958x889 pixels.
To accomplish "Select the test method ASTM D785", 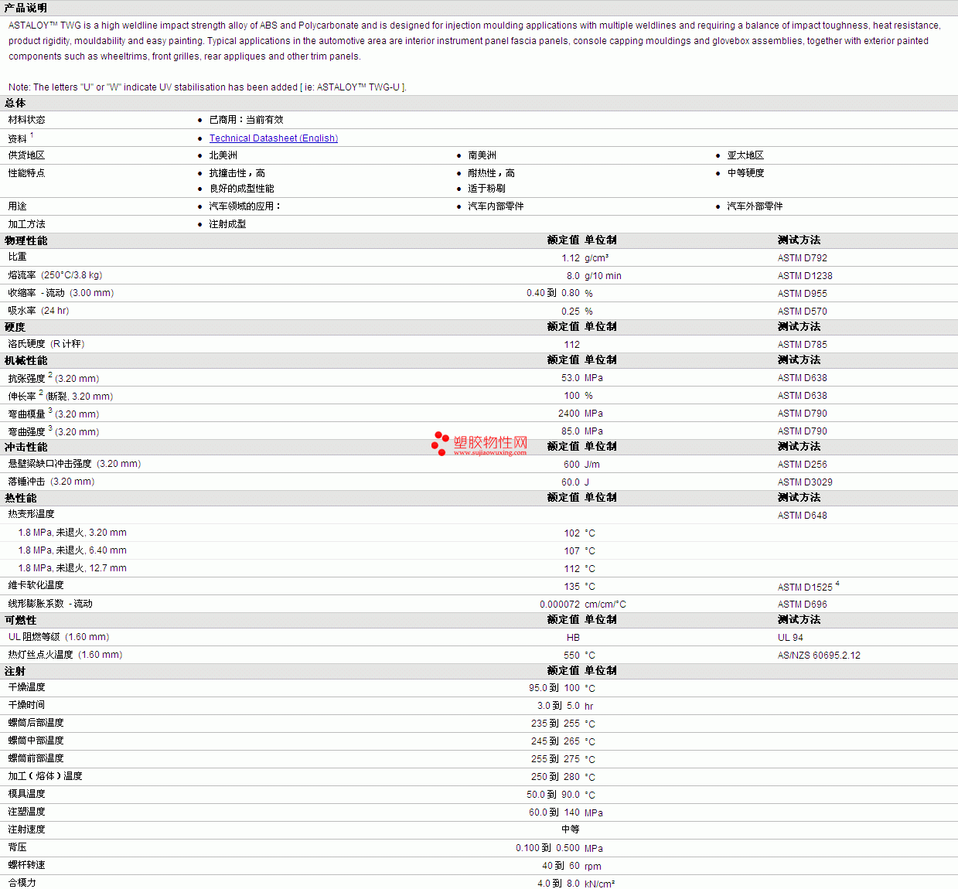I will [803, 345].
